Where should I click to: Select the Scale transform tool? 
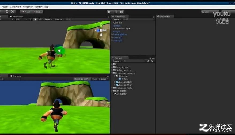click(13, 12)
